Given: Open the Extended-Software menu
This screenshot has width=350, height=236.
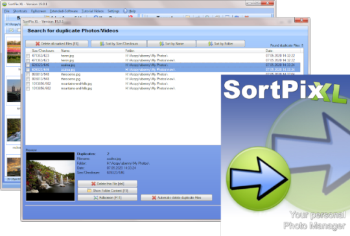Looking at the screenshot, I should click(x=64, y=11).
